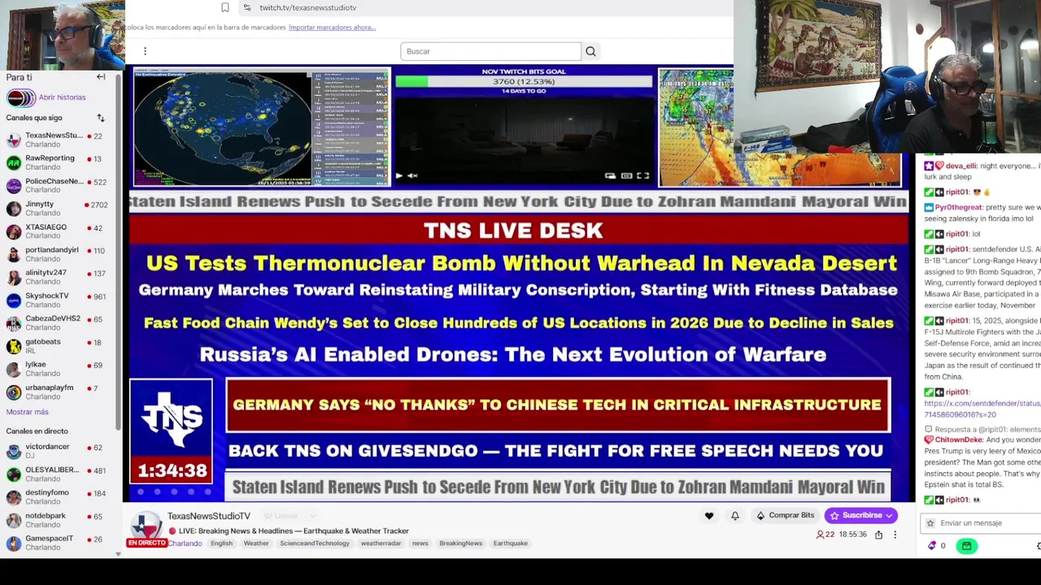Click the earthquake globe map thumbnail

pos(262,128)
